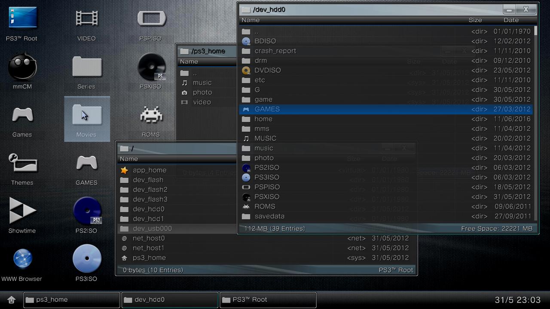Switch to ps3_home window in taskbar
This screenshot has width=550, height=309.
[x=71, y=300]
